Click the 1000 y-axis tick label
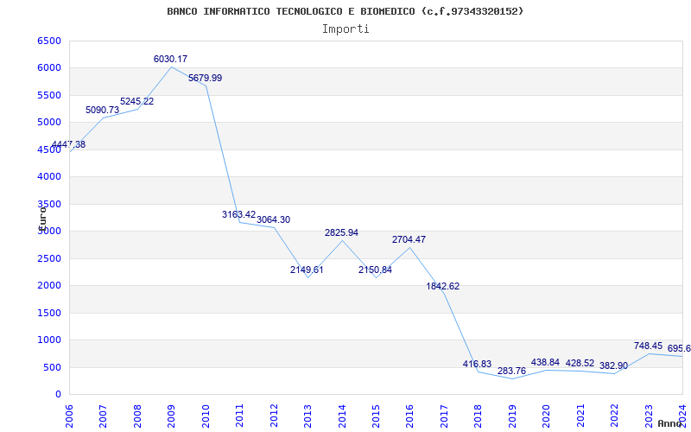 click(49, 340)
